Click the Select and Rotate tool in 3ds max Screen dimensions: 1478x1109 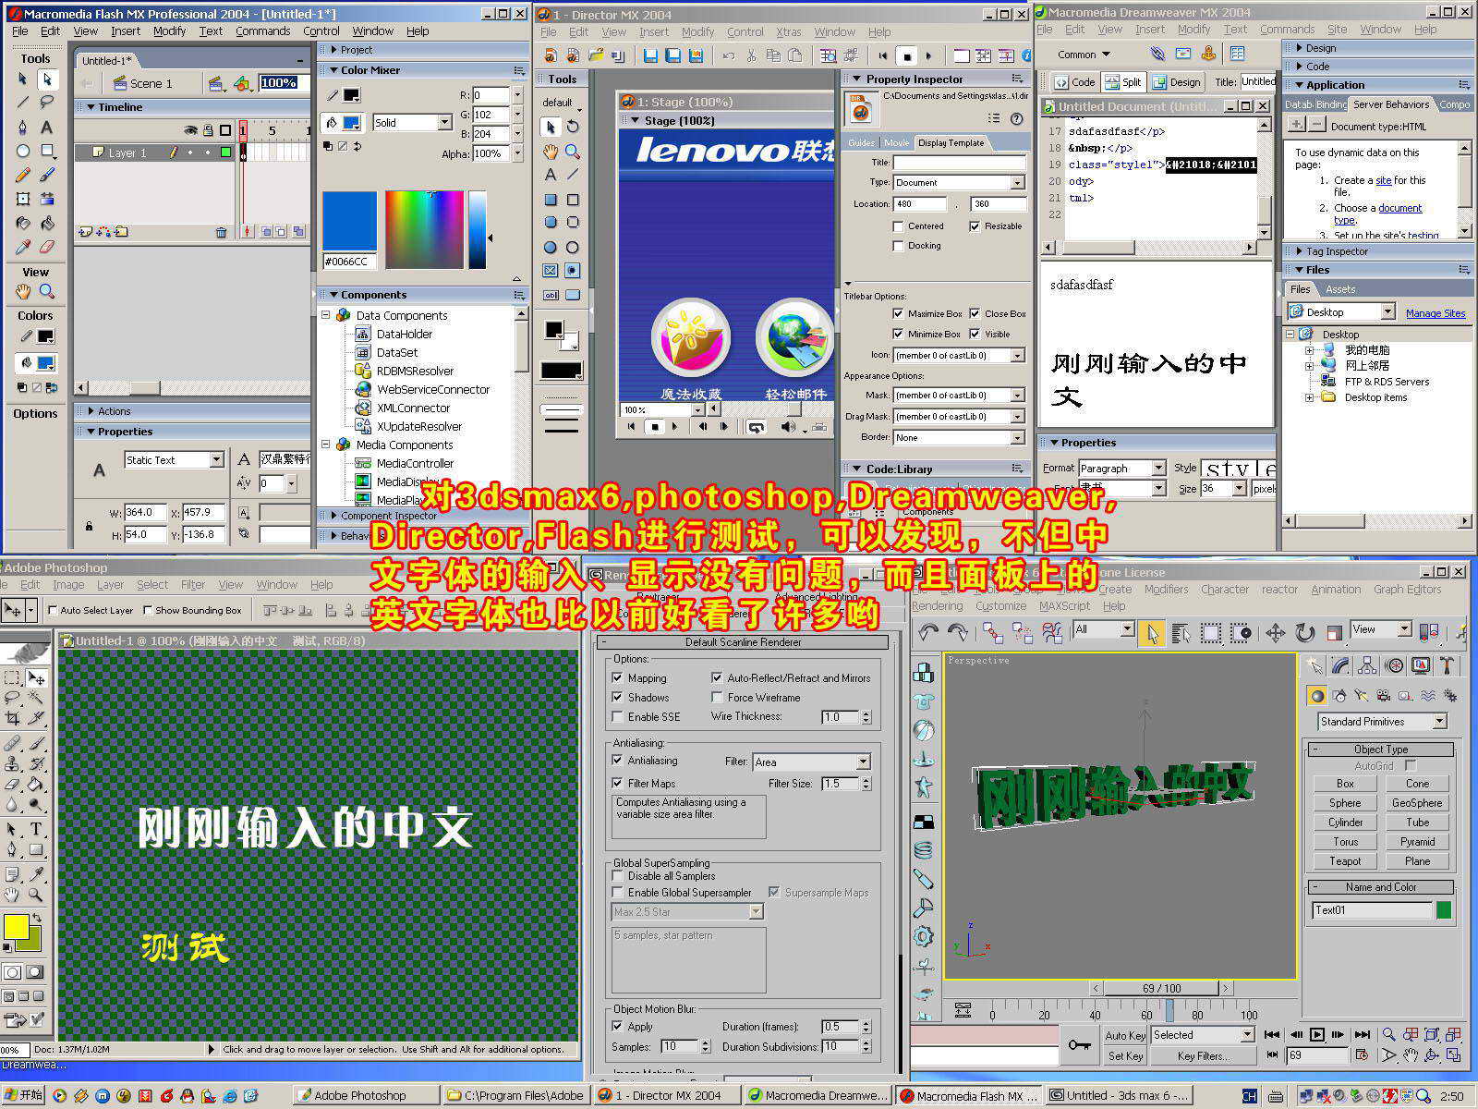[x=1304, y=633]
